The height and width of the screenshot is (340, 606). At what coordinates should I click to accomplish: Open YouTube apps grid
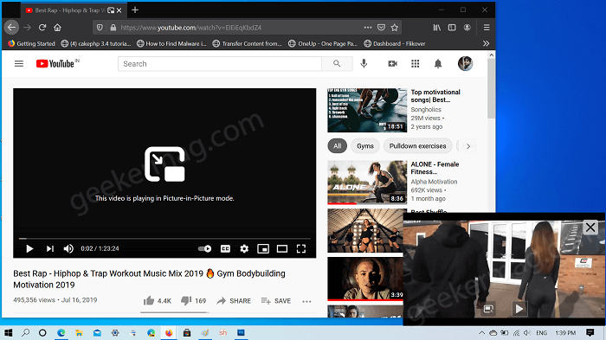[x=415, y=64]
